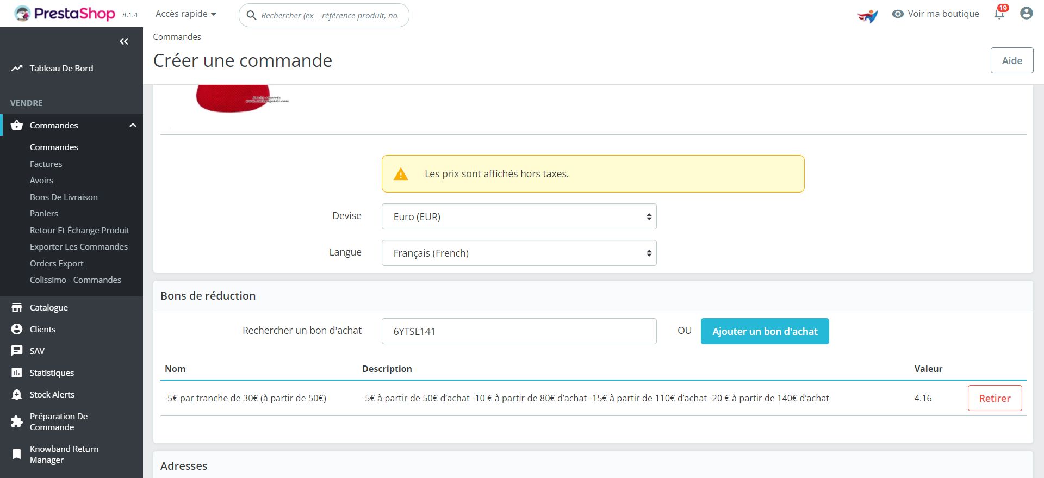View my shop via eye icon
Image resolution: width=1044 pixels, height=478 pixels.
pyautogui.click(x=898, y=14)
